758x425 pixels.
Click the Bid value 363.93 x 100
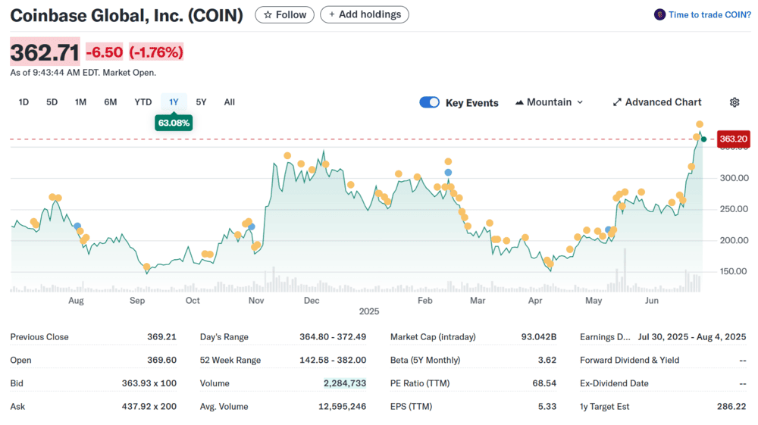tap(149, 383)
